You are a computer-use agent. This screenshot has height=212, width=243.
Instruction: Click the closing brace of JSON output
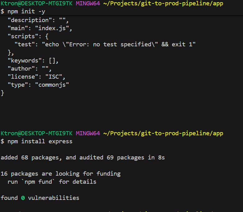tap(2, 93)
